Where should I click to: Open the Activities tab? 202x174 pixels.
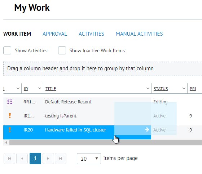point(91,34)
